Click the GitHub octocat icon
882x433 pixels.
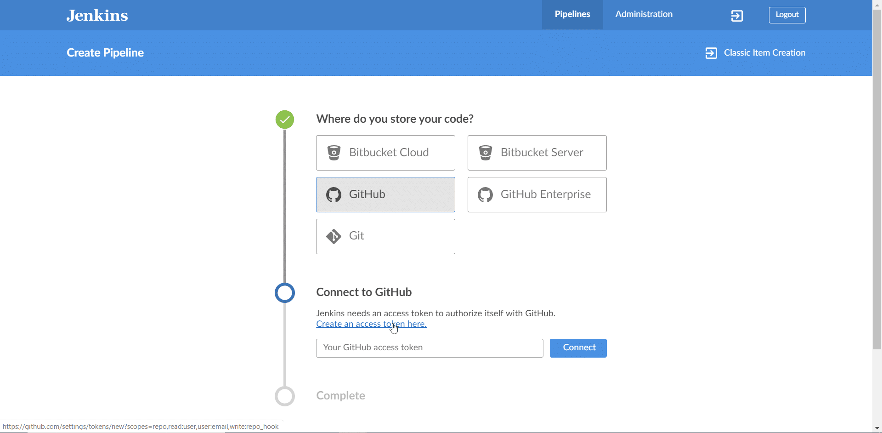[x=334, y=195]
